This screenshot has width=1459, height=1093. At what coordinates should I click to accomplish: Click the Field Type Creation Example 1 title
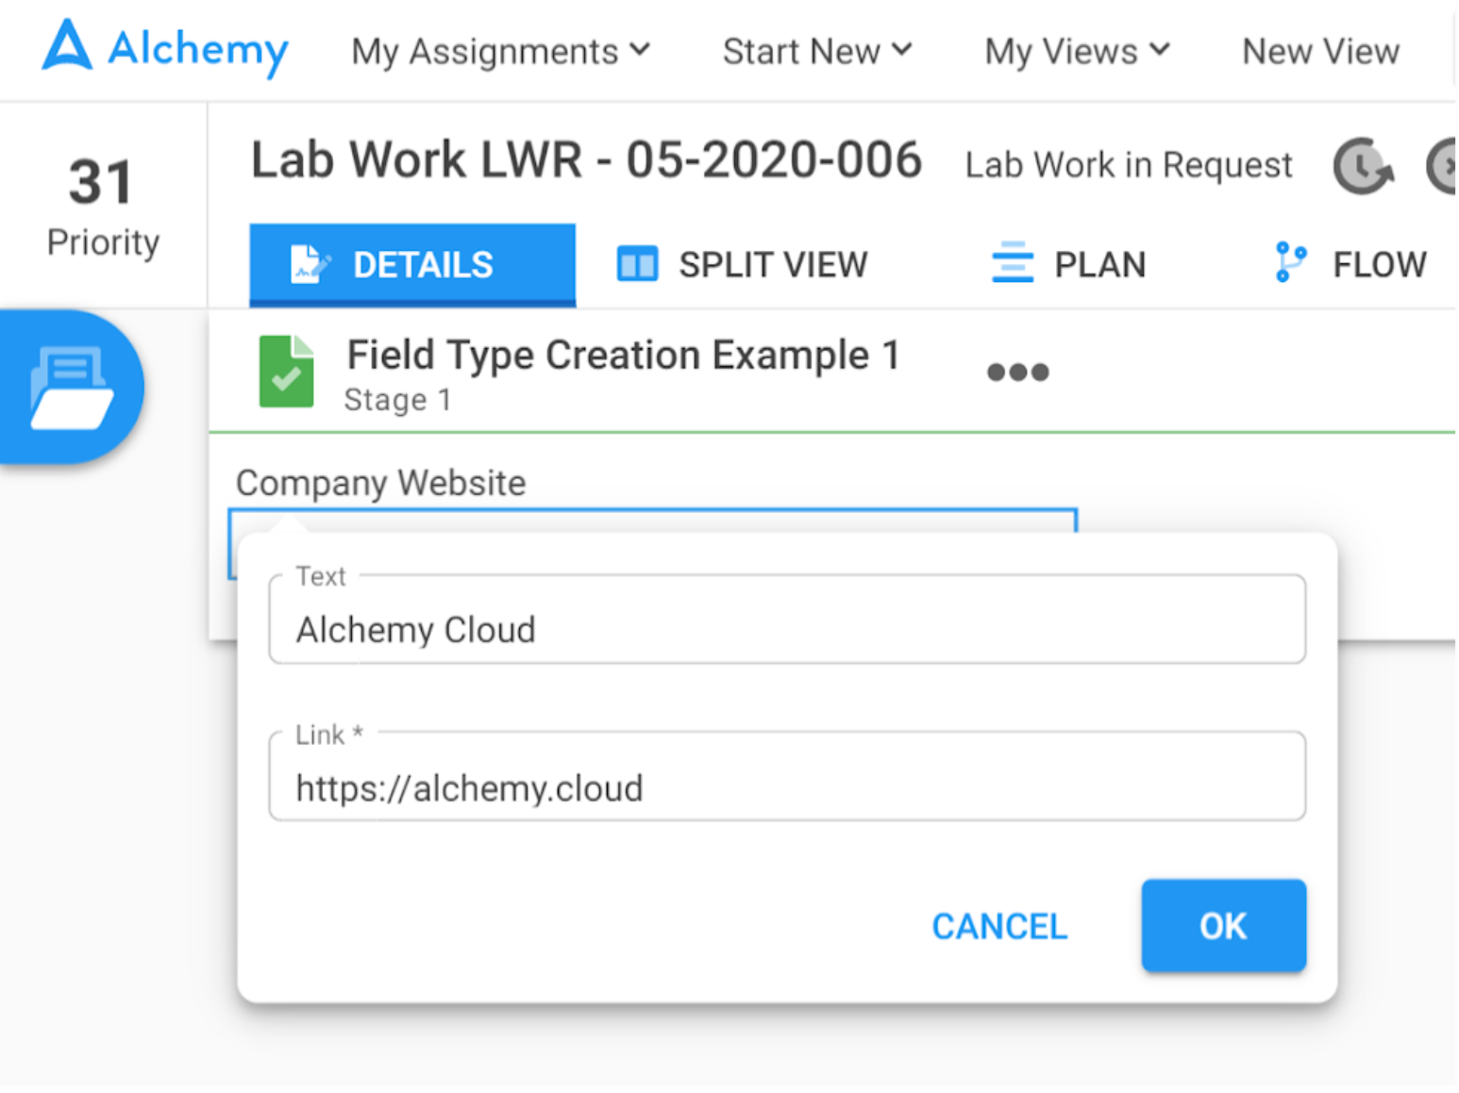pyautogui.click(x=623, y=356)
